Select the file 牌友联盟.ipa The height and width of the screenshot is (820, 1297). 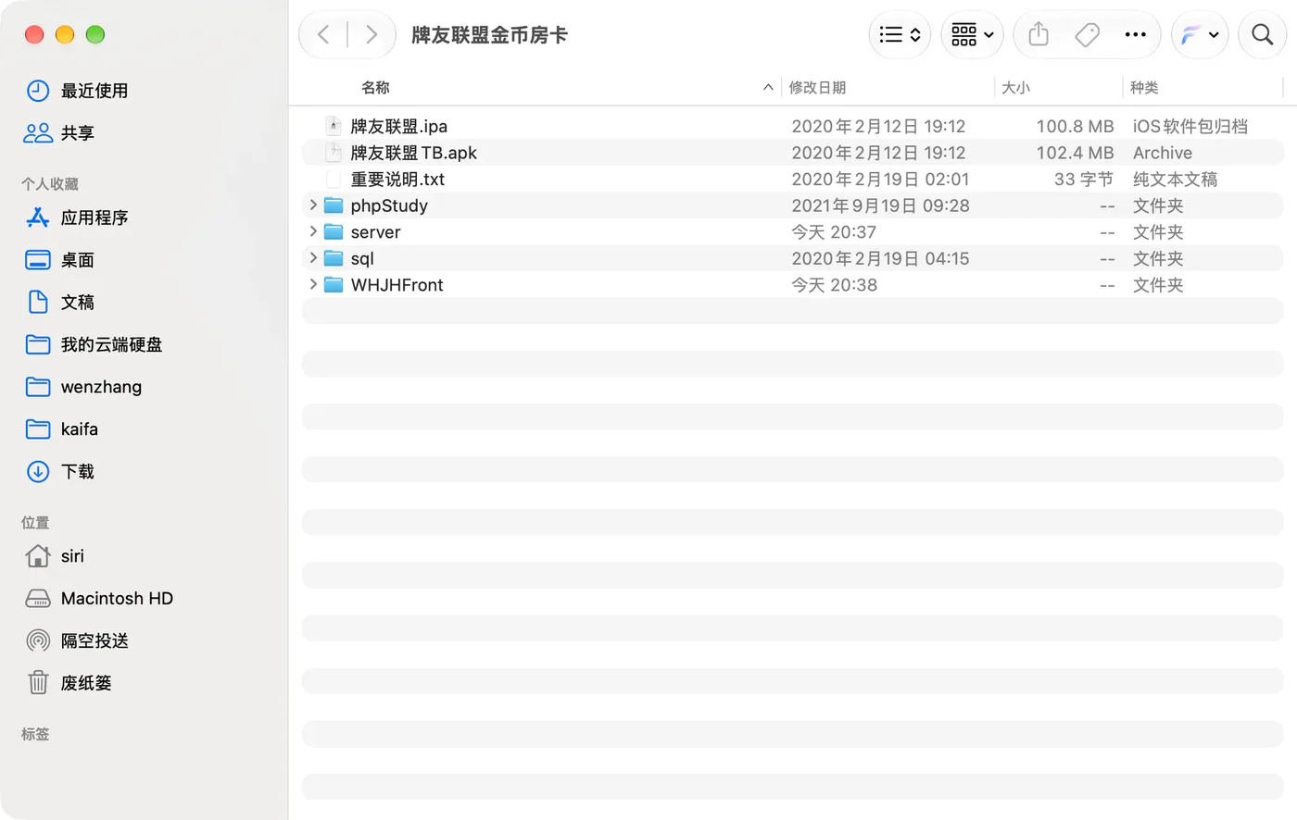(793, 126)
